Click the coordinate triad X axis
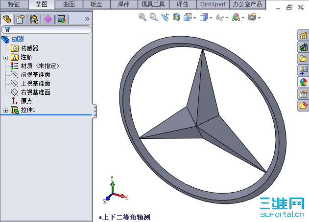Screen dimensions: 309x222 [x=120, y=196]
